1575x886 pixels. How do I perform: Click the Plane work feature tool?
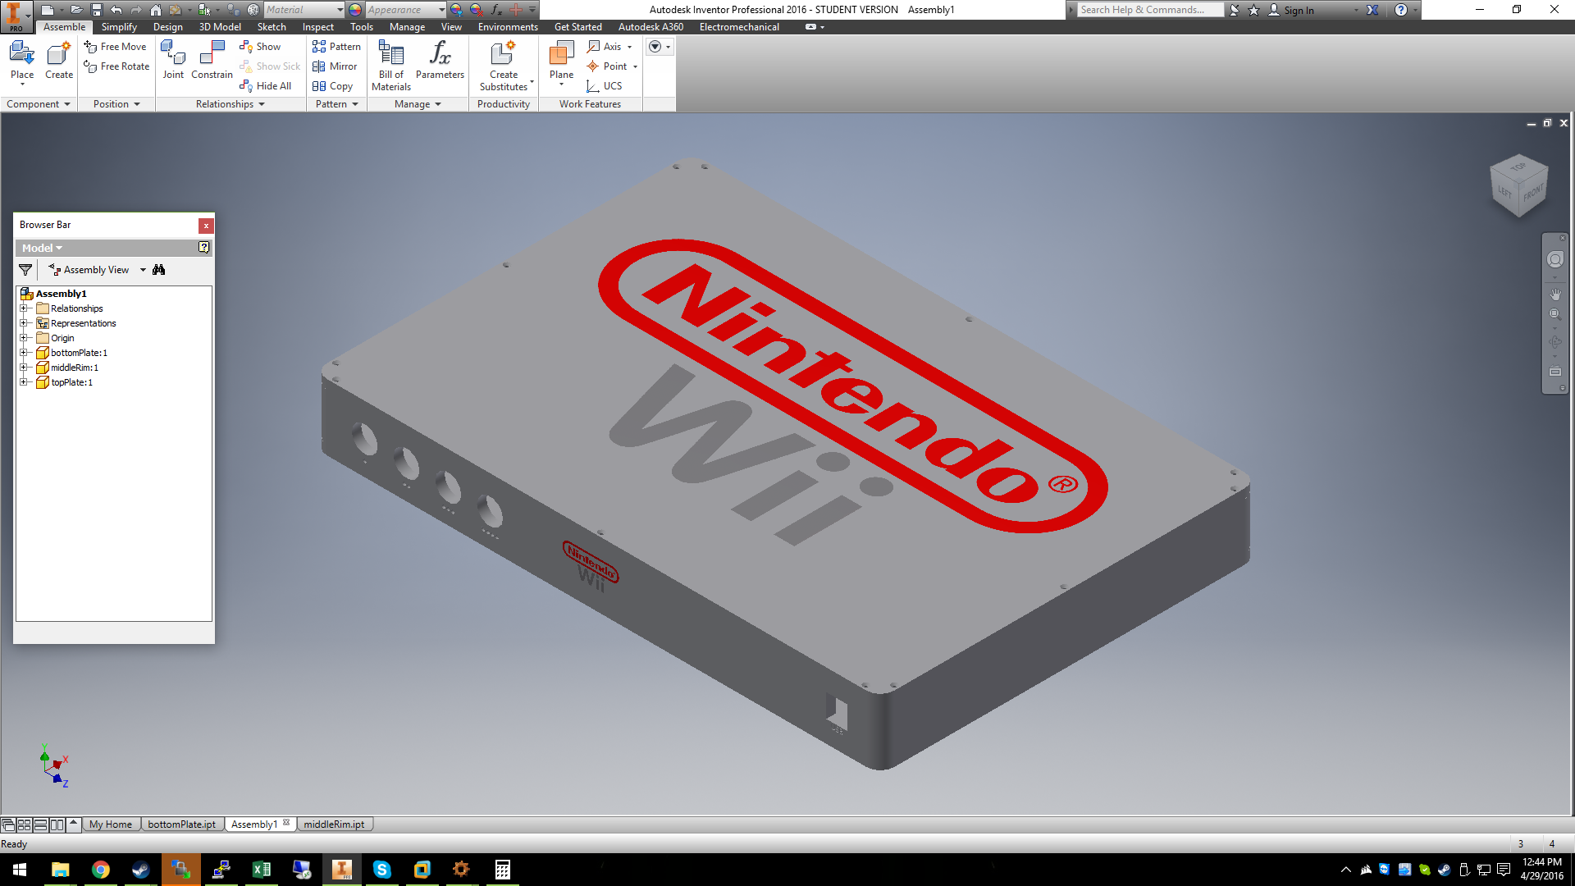click(x=561, y=62)
